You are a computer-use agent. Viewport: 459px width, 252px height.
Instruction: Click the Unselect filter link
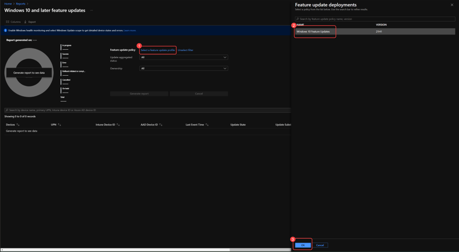tap(186, 50)
